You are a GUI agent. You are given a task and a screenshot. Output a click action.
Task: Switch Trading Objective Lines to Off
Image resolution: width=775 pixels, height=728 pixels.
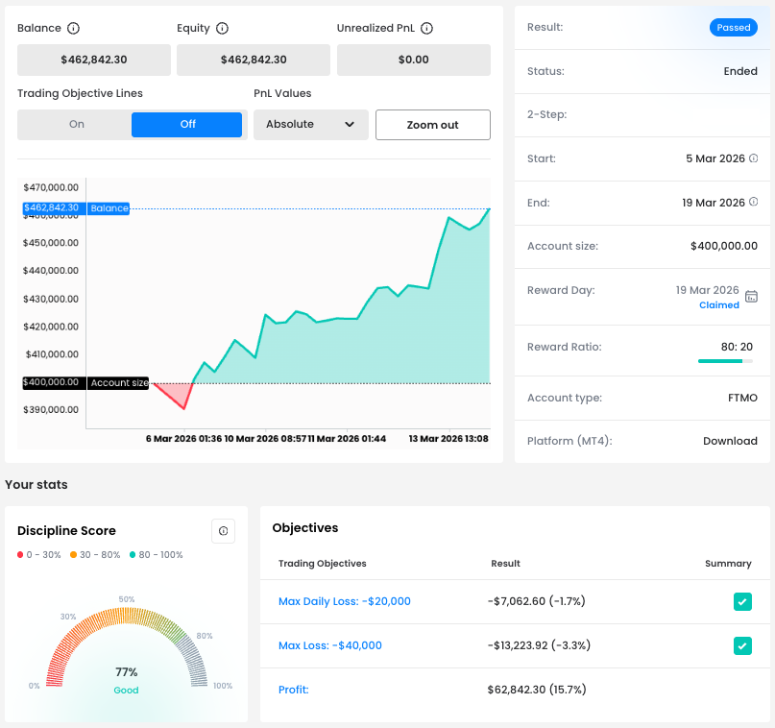[x=187, y=125]
